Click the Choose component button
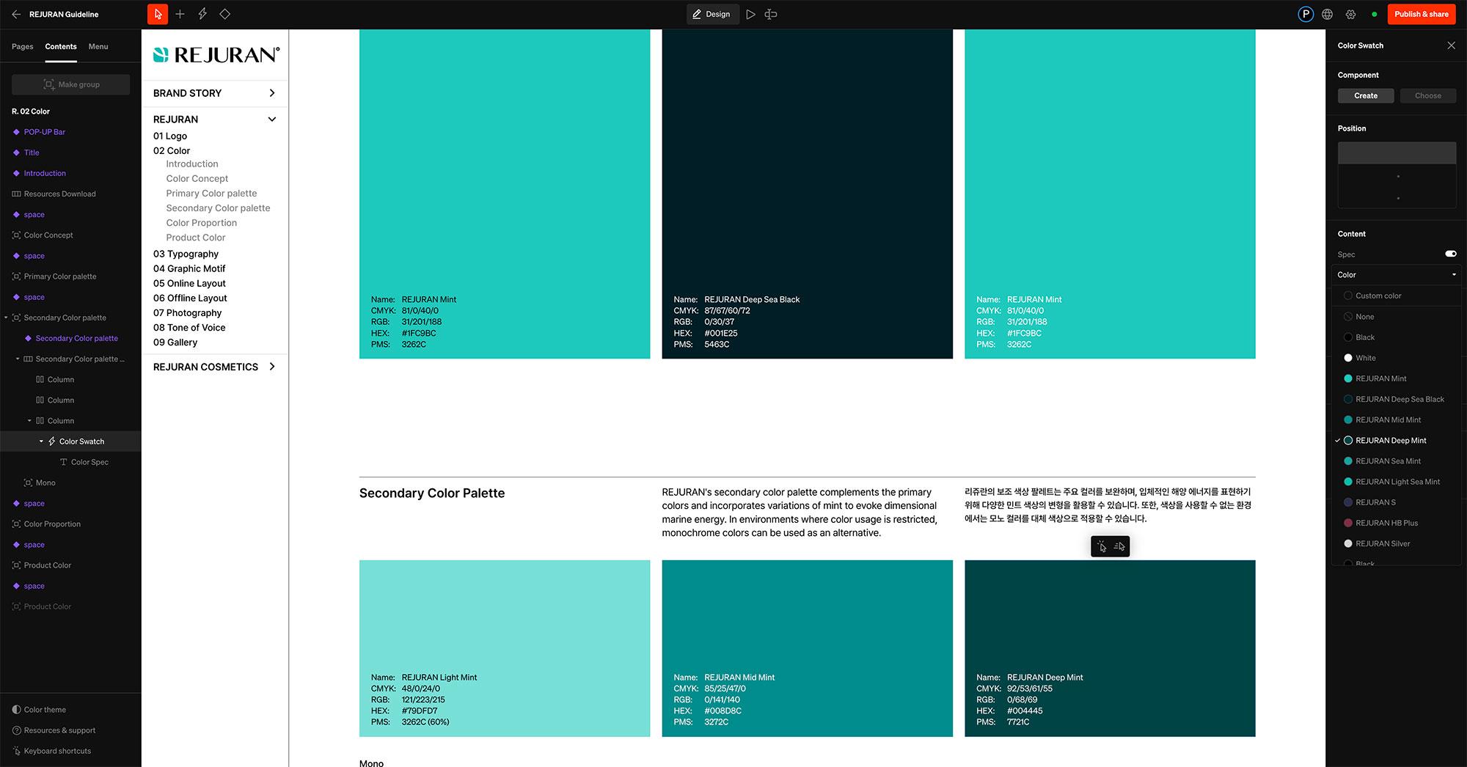The width and height of the screenshot is (1467, 767). pyautogui.click(x=1427, y=95)
